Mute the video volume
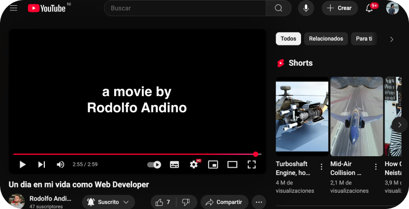The height and width of the screenshot is (209, 409). (60, 165)
